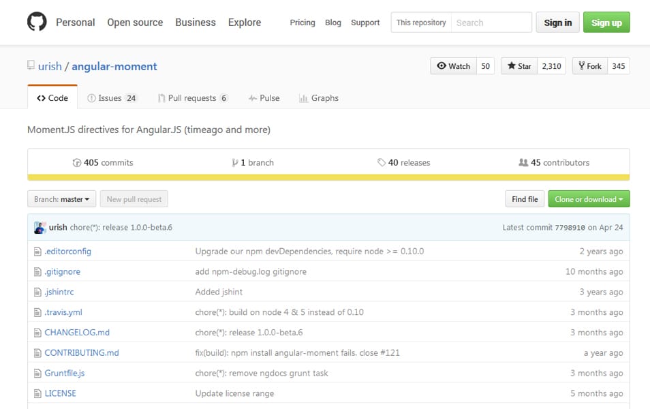
Task: Open commit 'remove ngdocs grunt task'
Action: click(262, 374)
